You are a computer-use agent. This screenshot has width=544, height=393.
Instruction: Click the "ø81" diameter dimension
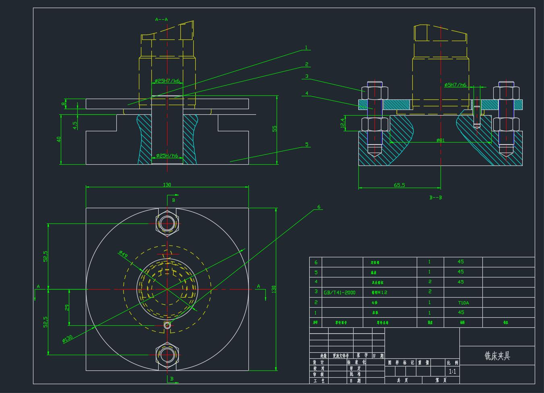tap(441, 140)
